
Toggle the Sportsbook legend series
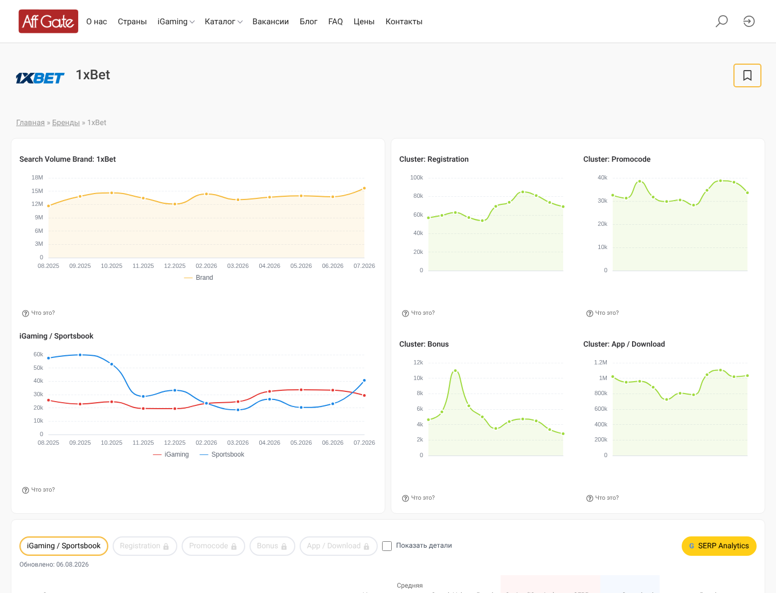point(222,454)
